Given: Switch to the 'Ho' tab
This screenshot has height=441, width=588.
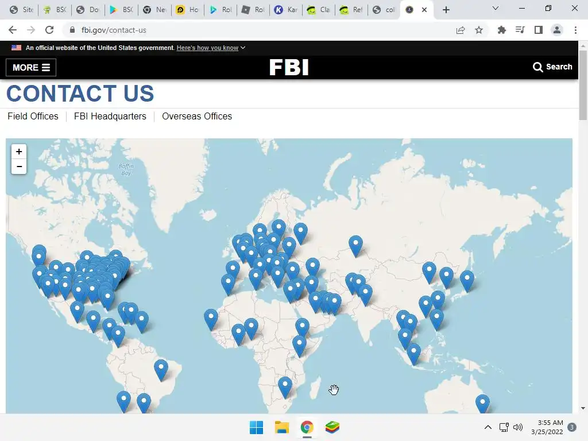Looking at the screenshot, I should 188,10.
